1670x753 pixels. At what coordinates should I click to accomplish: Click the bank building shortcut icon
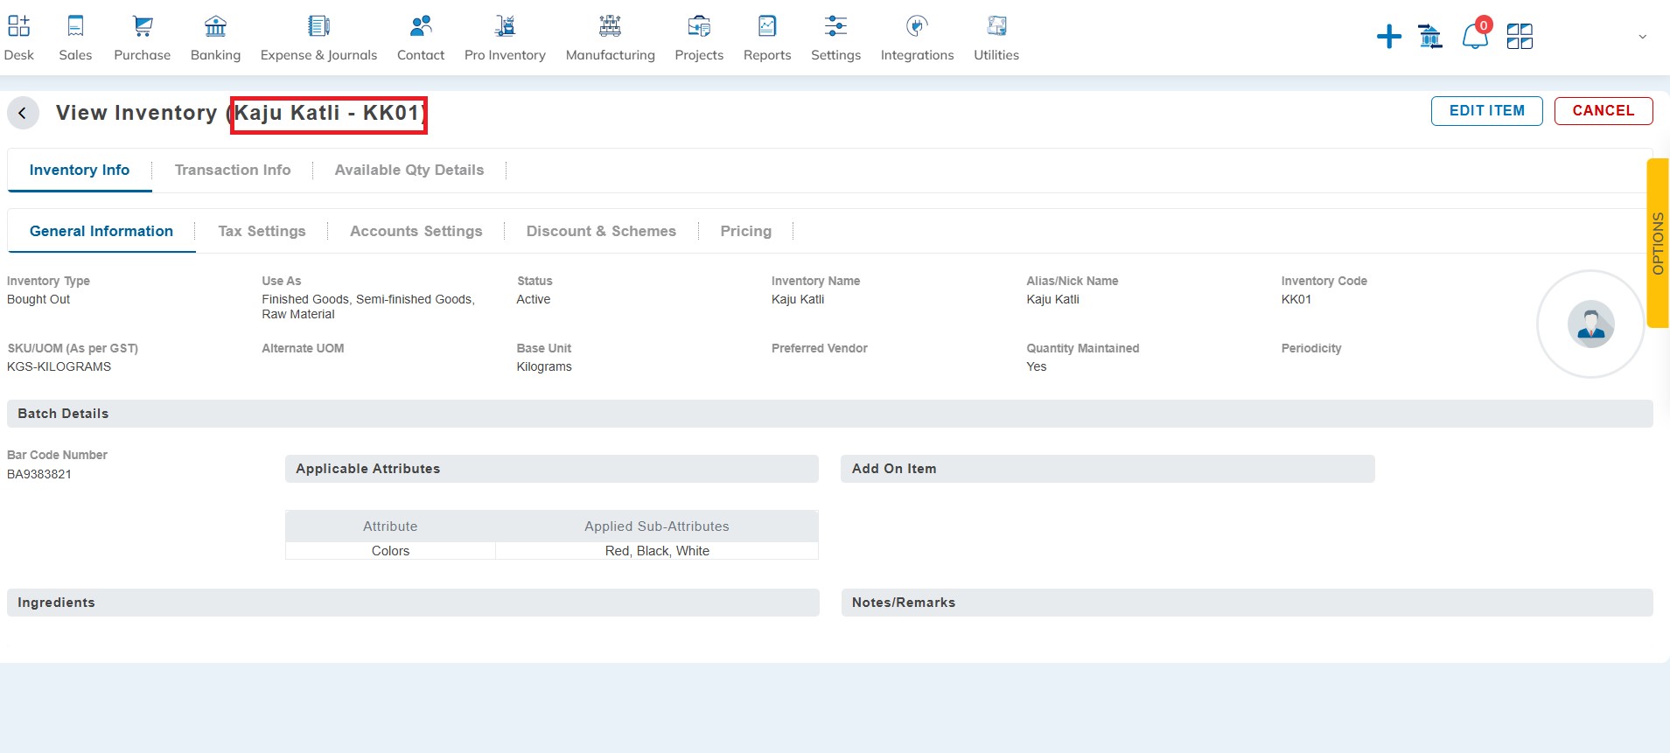(x=1430, y=37)
